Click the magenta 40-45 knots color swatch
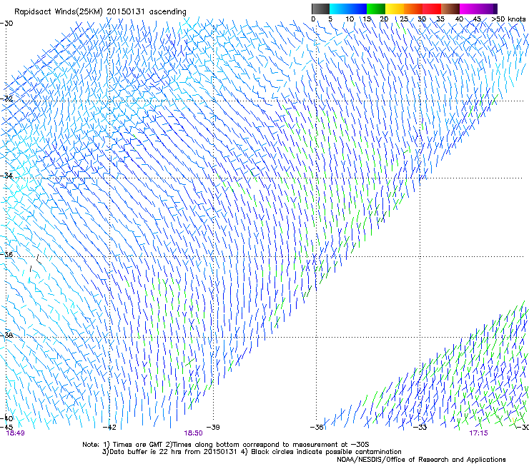The height and width of the screenshot is (464, 529). [469, 9]
